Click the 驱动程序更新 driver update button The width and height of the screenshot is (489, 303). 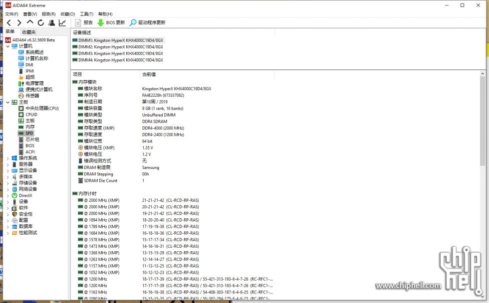click(x=148, y=23)
